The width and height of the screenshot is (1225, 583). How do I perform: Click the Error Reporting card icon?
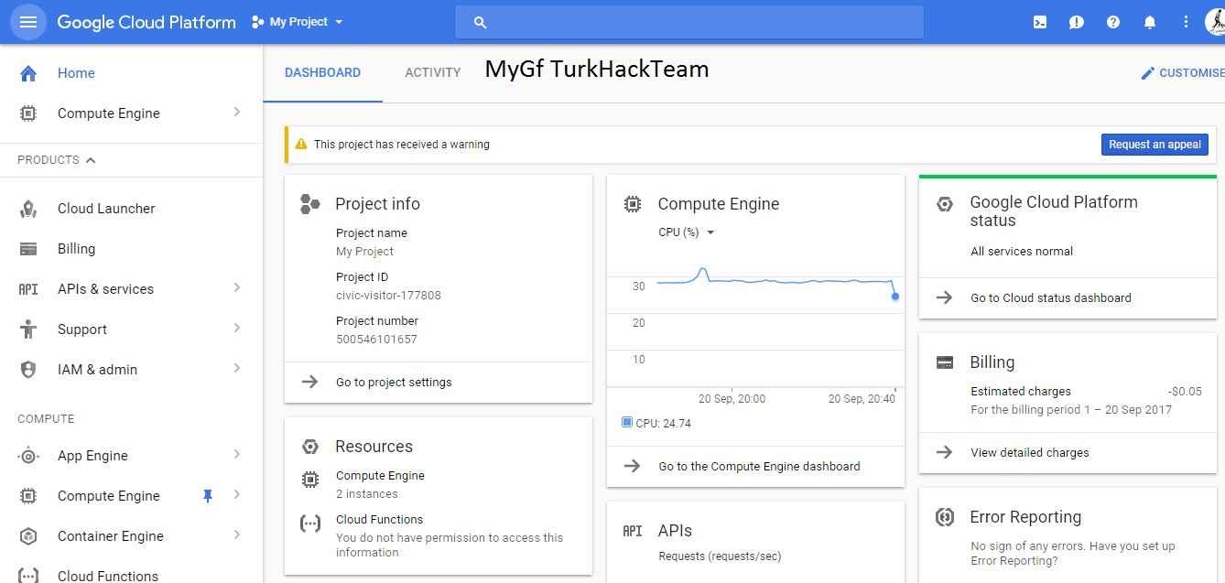click(x=945, y=517)
